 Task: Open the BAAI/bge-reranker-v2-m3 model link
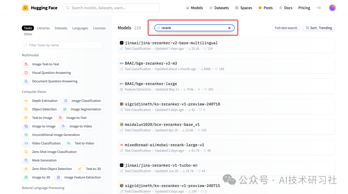pyautogui.click(x=151, y=63)
